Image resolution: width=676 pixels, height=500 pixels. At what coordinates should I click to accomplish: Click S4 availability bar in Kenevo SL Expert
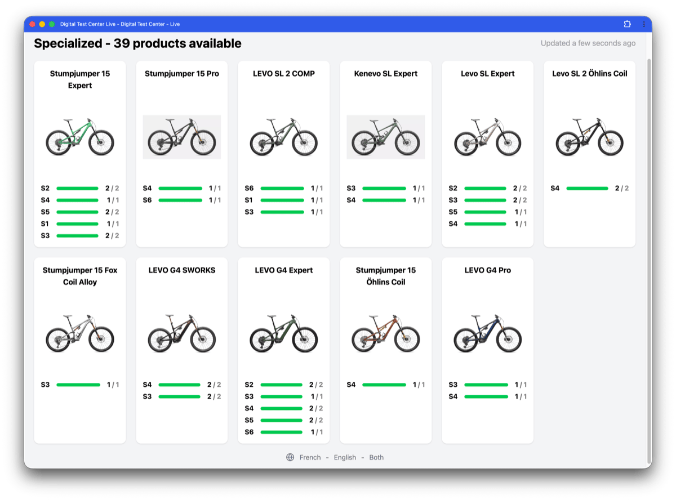click(384, 200)
